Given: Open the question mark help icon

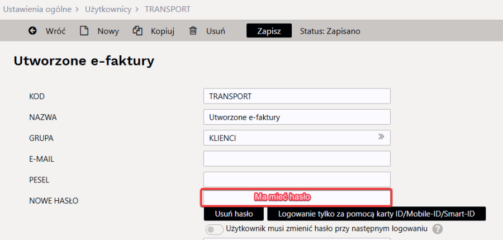Looking at the screenshot, I should (x=438, y=229).
